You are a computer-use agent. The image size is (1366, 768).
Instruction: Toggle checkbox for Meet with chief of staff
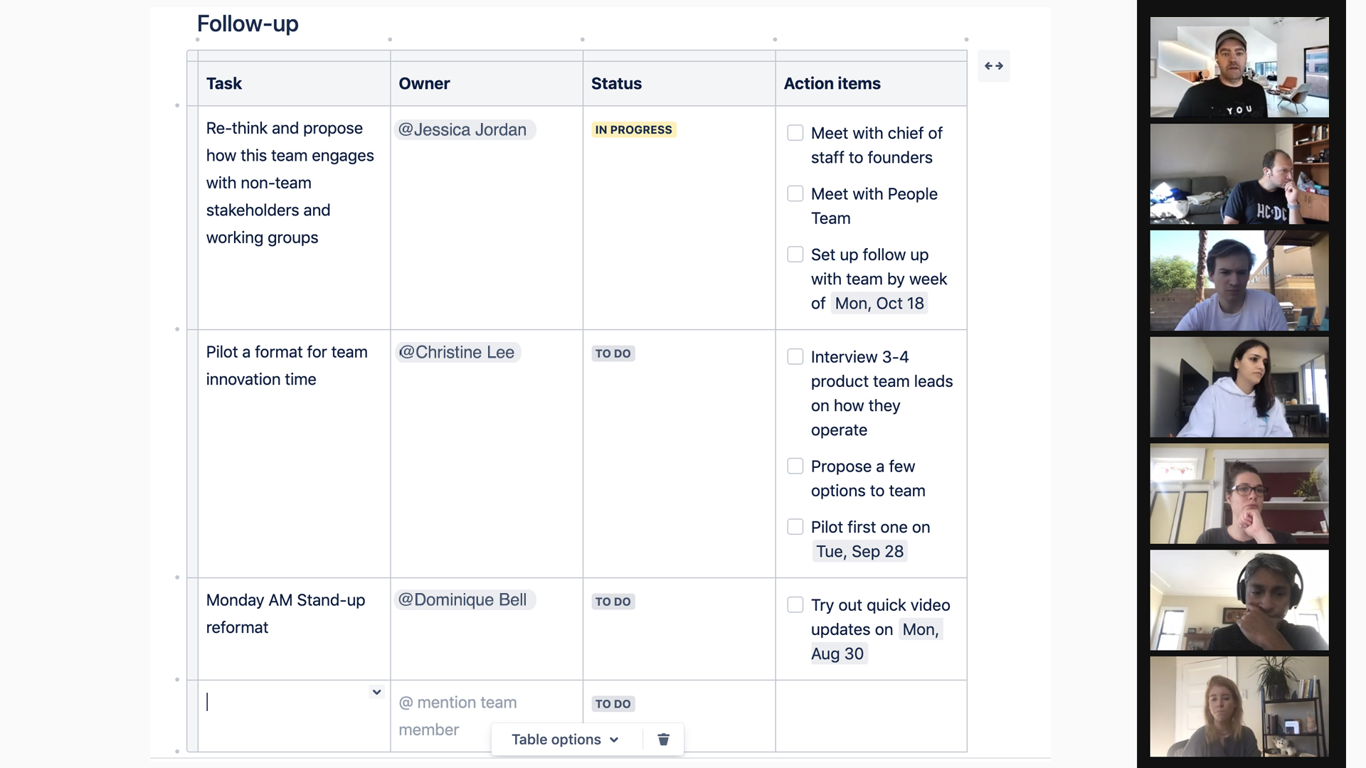[x=795, y=133]
